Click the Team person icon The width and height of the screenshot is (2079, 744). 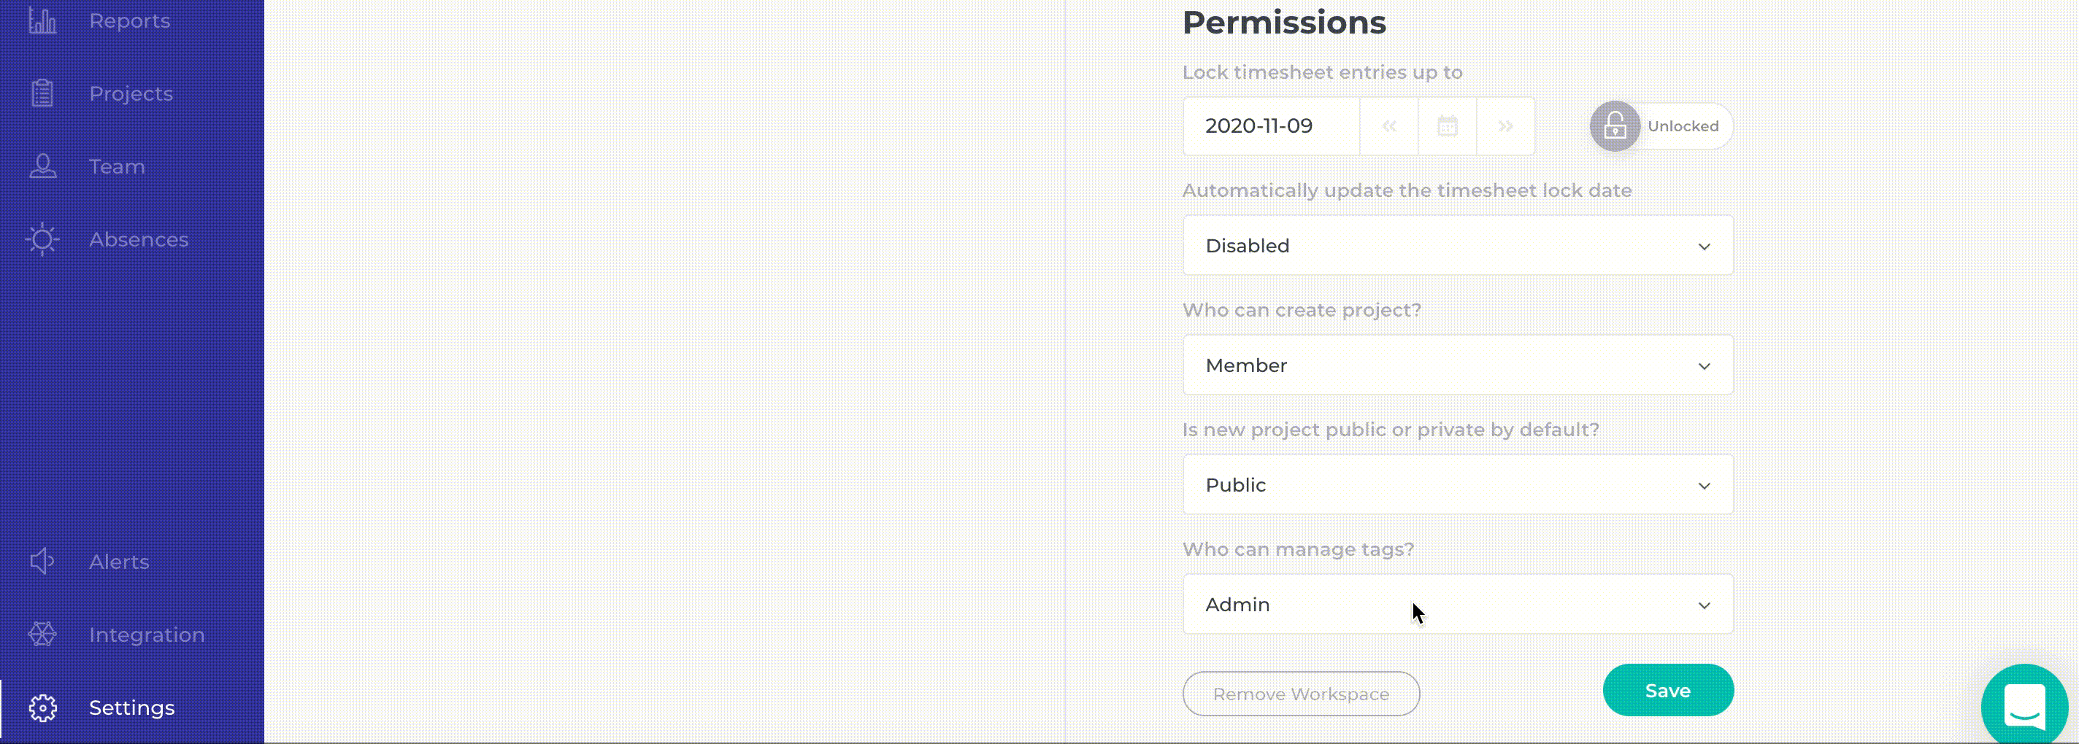coord(42,167)
